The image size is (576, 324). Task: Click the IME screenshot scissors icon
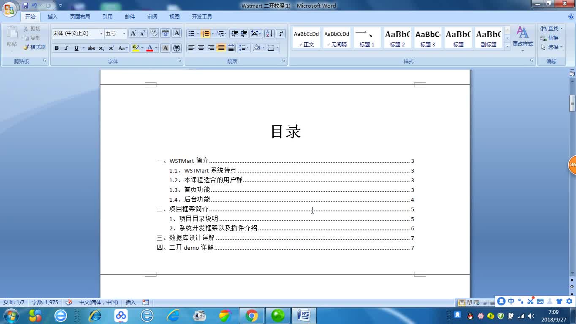(x=530, y=301)
